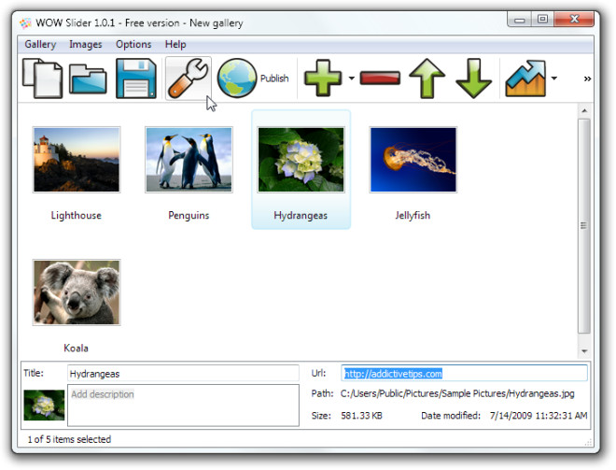Screen dimensions: 616x470
Task: Expand the dropdown arrow next to the green plus
Action: pyautogui.click(x=352, y=78)
